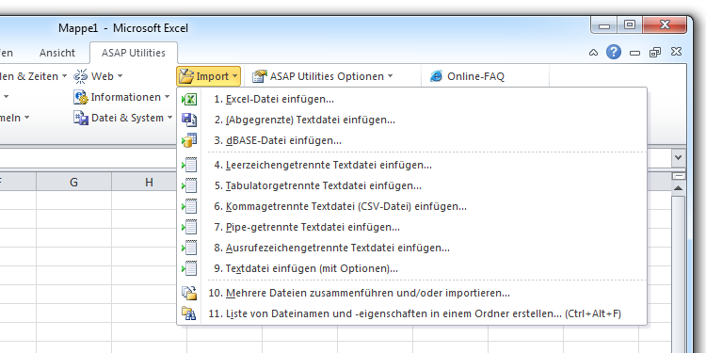Click the Informationen globe icon

81,97
